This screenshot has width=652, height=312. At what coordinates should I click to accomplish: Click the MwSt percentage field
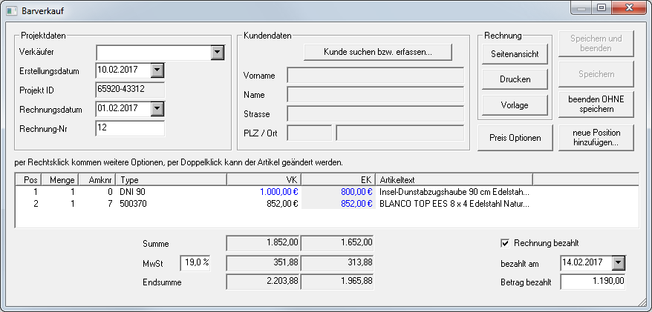point(196,262)
